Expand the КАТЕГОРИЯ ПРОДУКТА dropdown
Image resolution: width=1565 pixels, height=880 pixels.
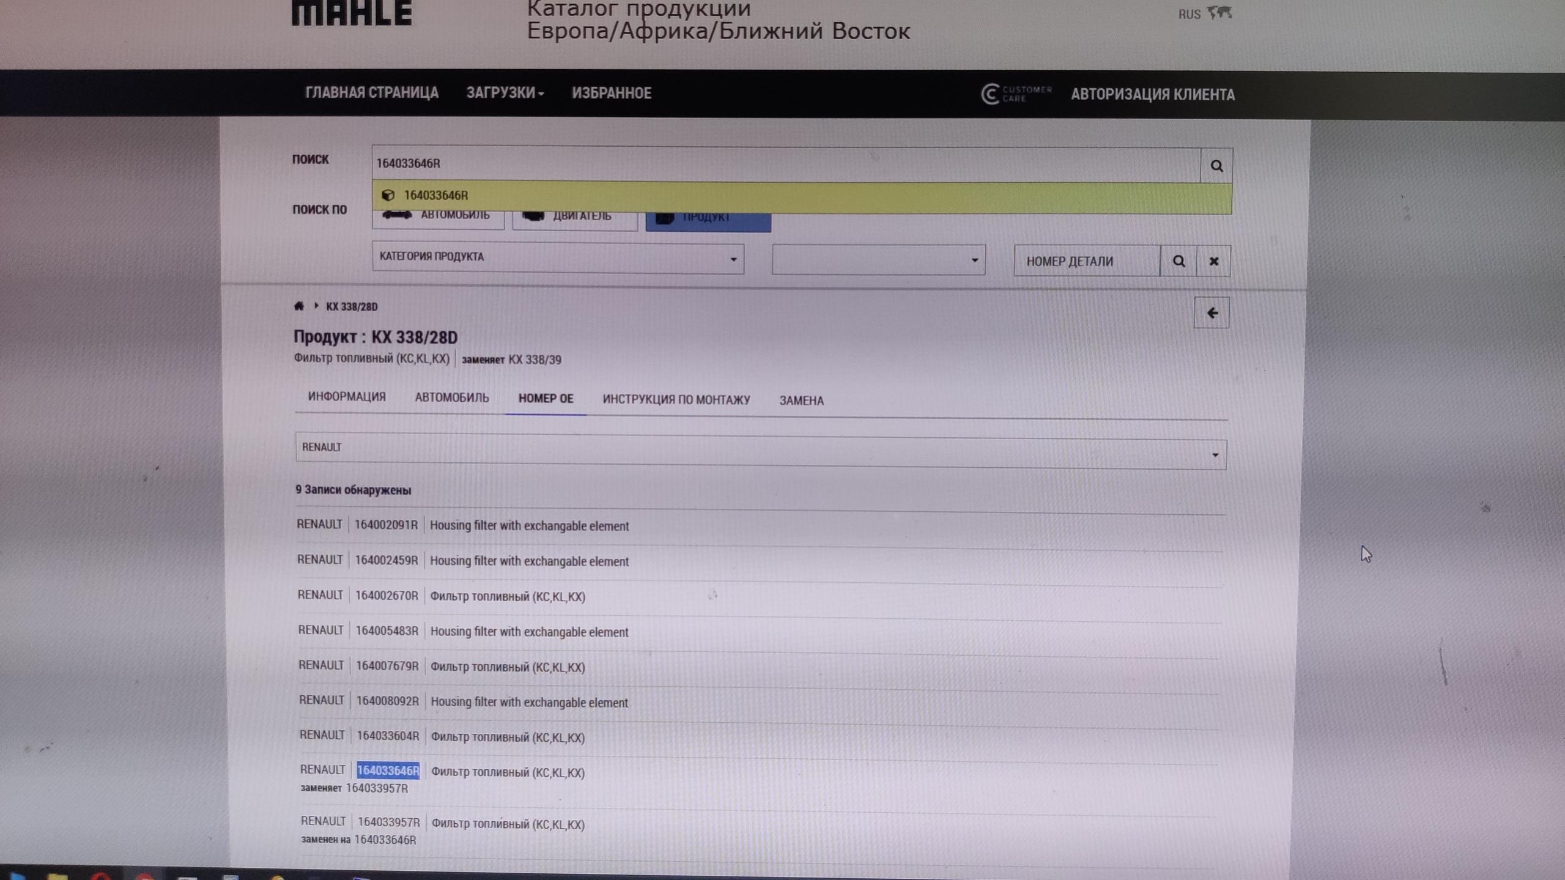[x=558, y=257]
